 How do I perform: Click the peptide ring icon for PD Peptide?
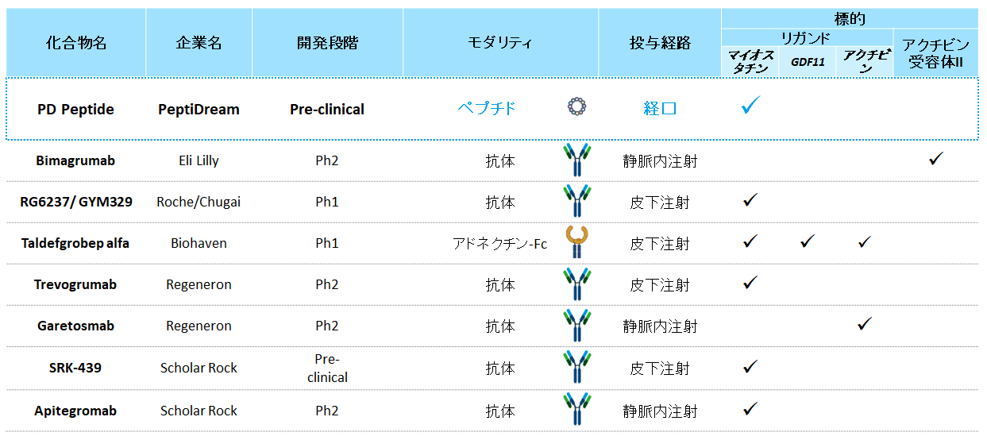pyautogui.click(x=577, y=106)
